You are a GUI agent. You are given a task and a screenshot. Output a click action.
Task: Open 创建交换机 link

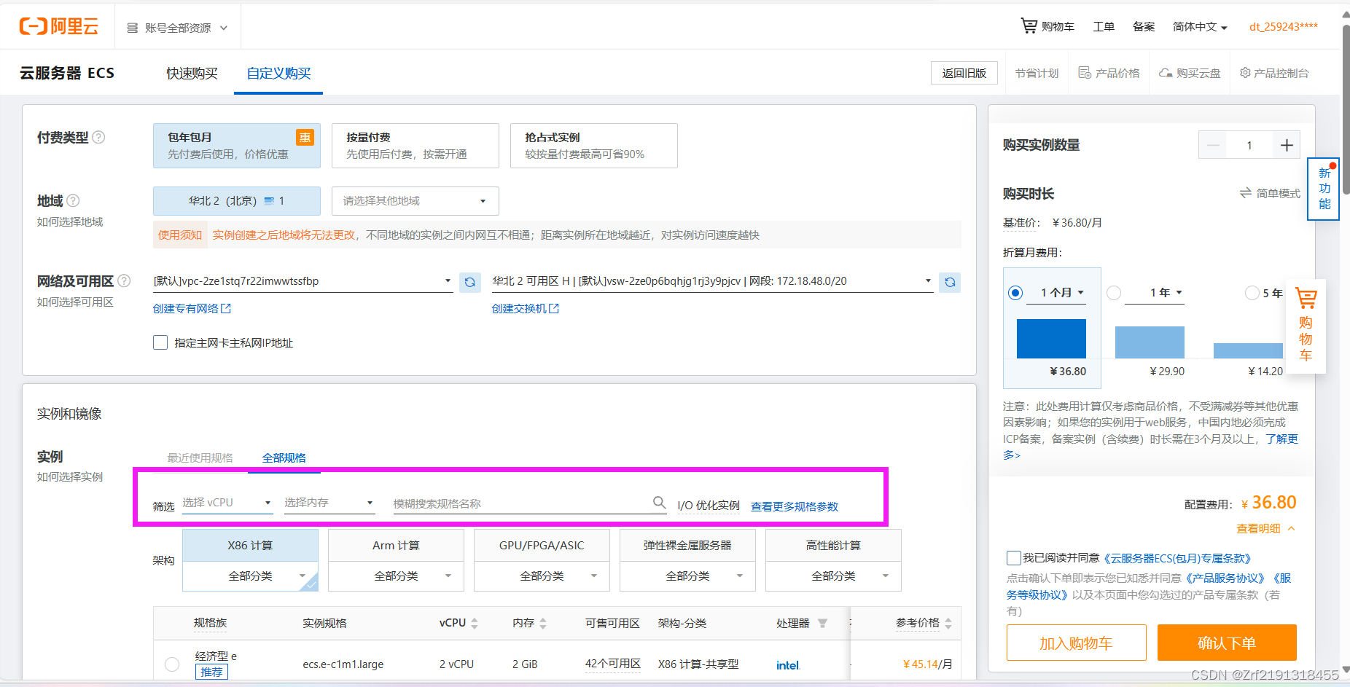click(526, 309)
